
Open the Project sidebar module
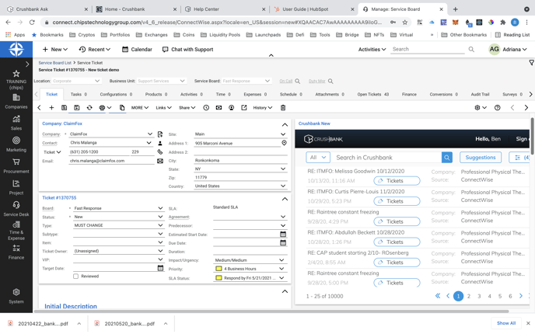tap(16, 187)
